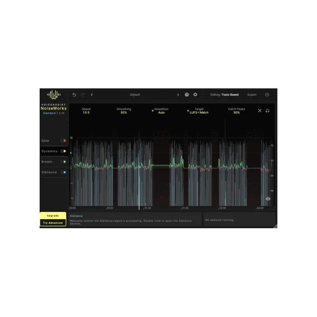Screen dimensions: 317x317
Task: Close the Dynamics panel with X
Action: tap(260, 111)
